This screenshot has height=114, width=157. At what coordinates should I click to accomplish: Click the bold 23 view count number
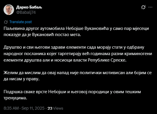coord(50,108)
